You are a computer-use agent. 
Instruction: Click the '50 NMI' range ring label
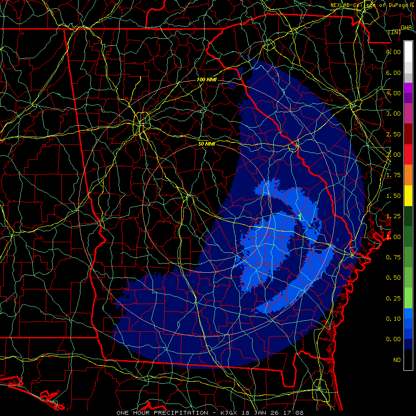pyautogui.click(x=207, y=144)
